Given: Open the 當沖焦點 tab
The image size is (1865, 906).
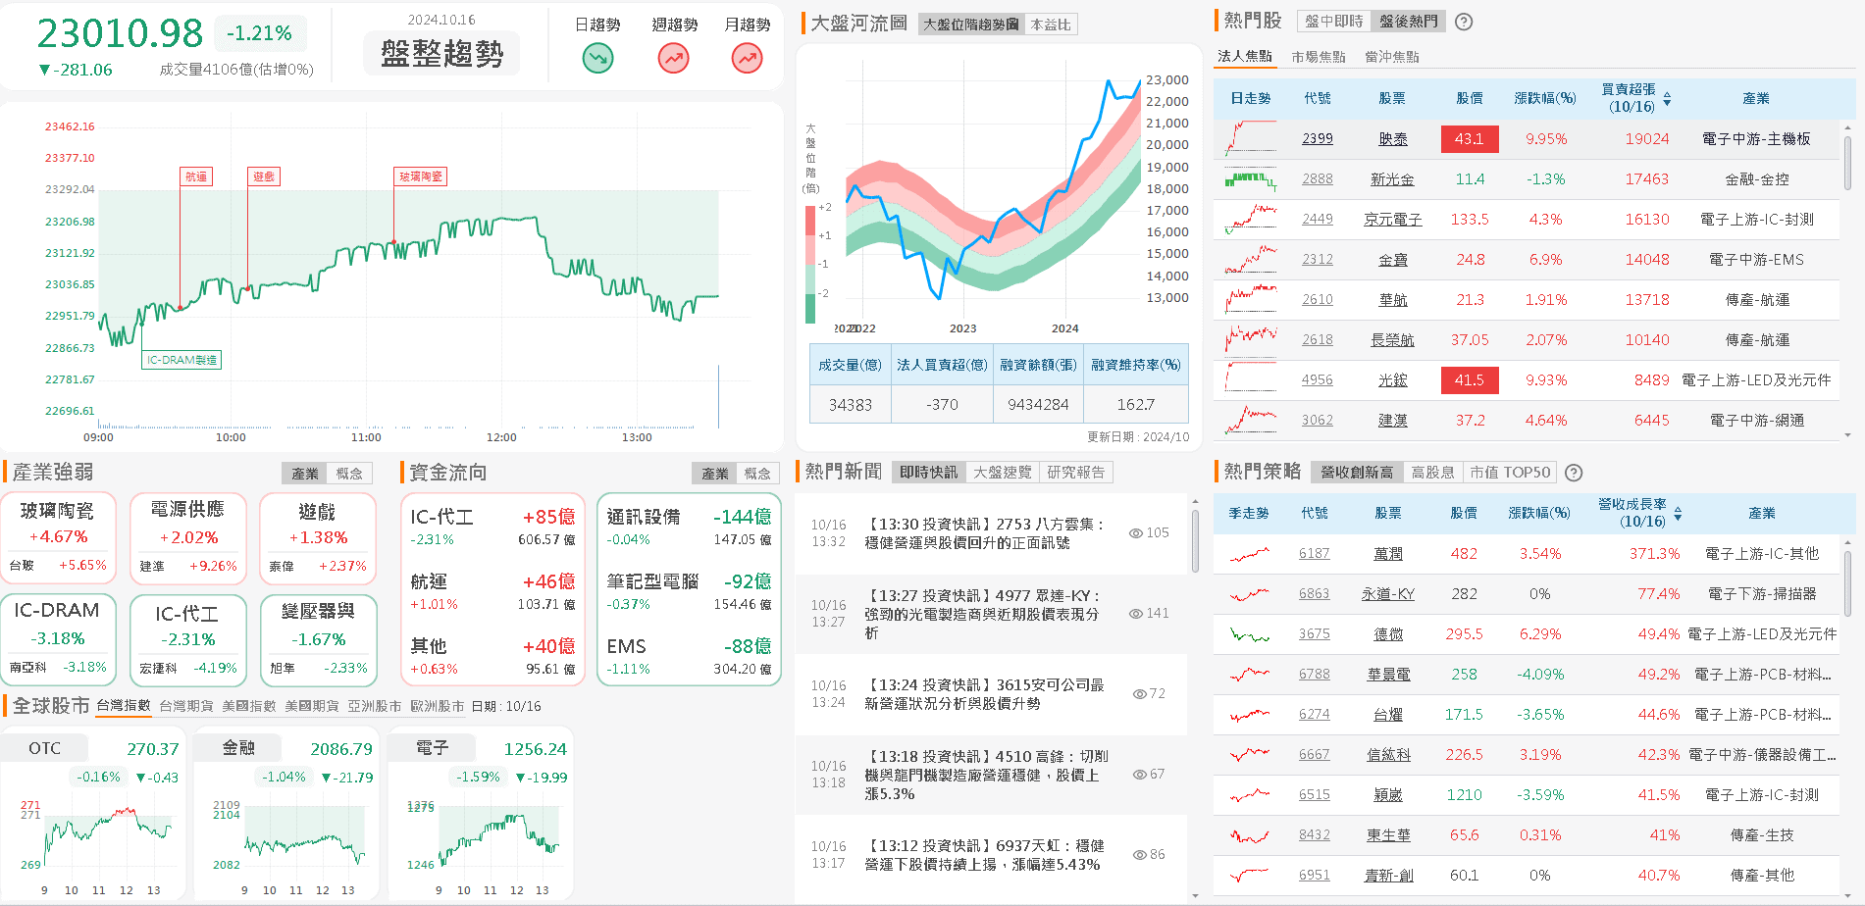Looking at the screenshot, I should click(1392, 57).
